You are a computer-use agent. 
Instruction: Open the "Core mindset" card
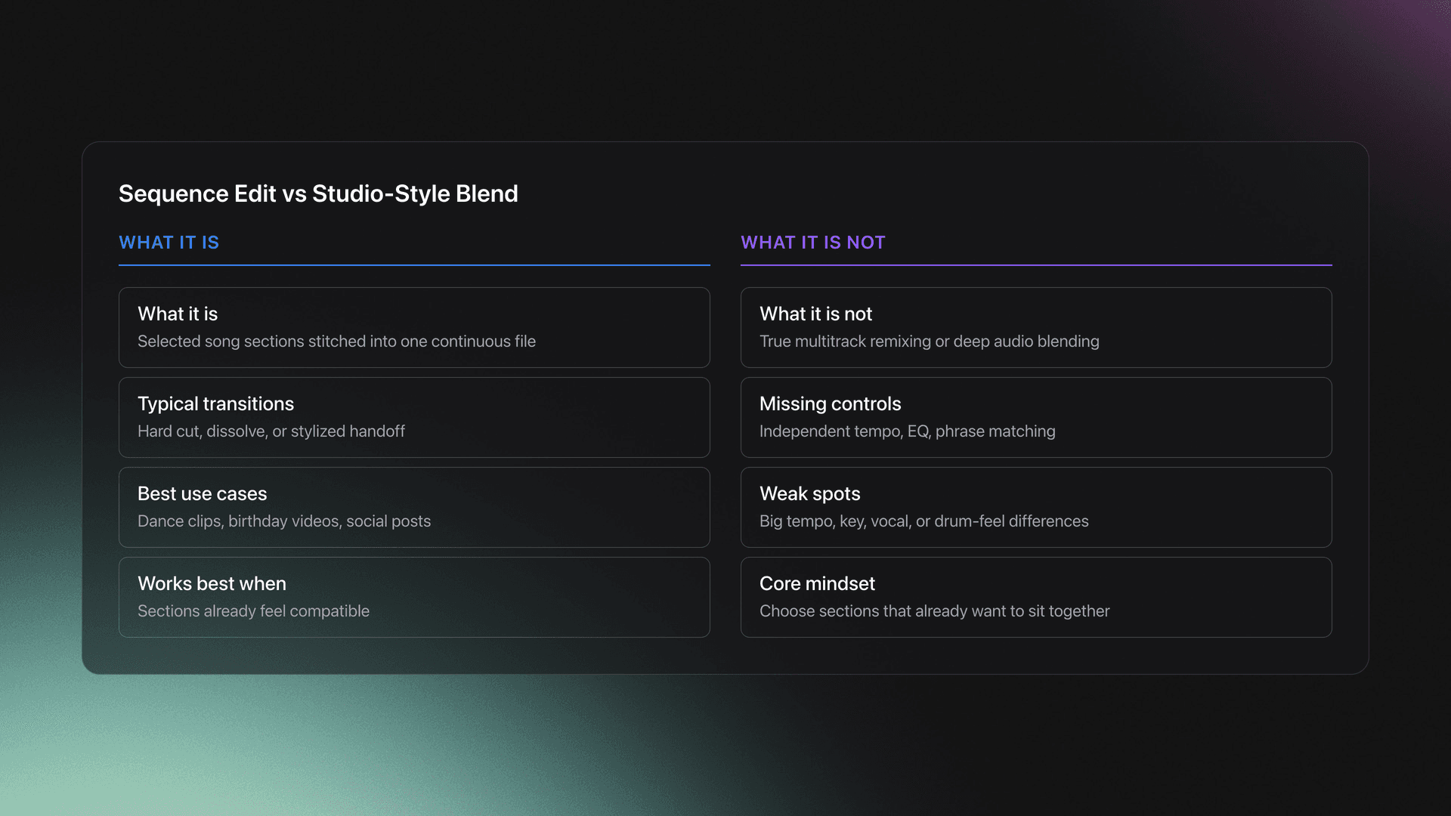coord(1036,597)
